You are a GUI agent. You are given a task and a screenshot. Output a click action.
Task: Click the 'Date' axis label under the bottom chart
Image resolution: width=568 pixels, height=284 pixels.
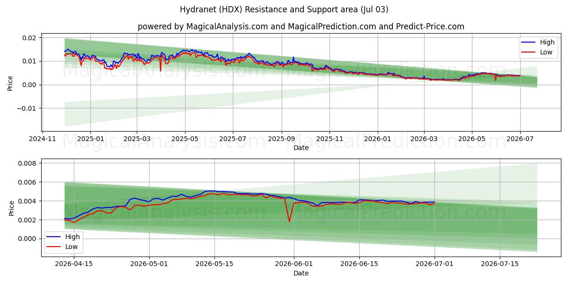301,273
